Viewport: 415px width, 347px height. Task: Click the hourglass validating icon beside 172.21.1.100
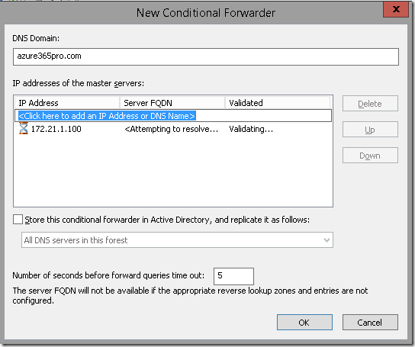pos(24,128)
